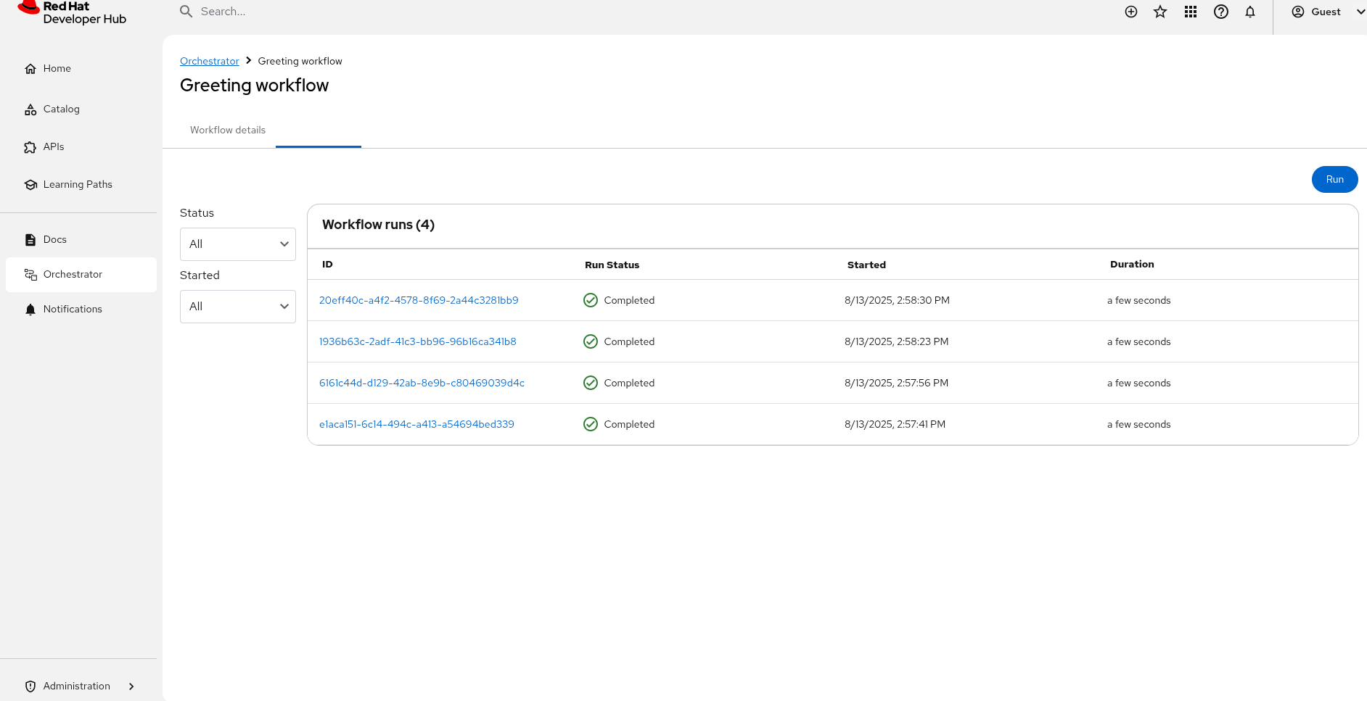Open starred items via star icon
This screenshot has height=701, width=1367.
[x=1160, y=12]
